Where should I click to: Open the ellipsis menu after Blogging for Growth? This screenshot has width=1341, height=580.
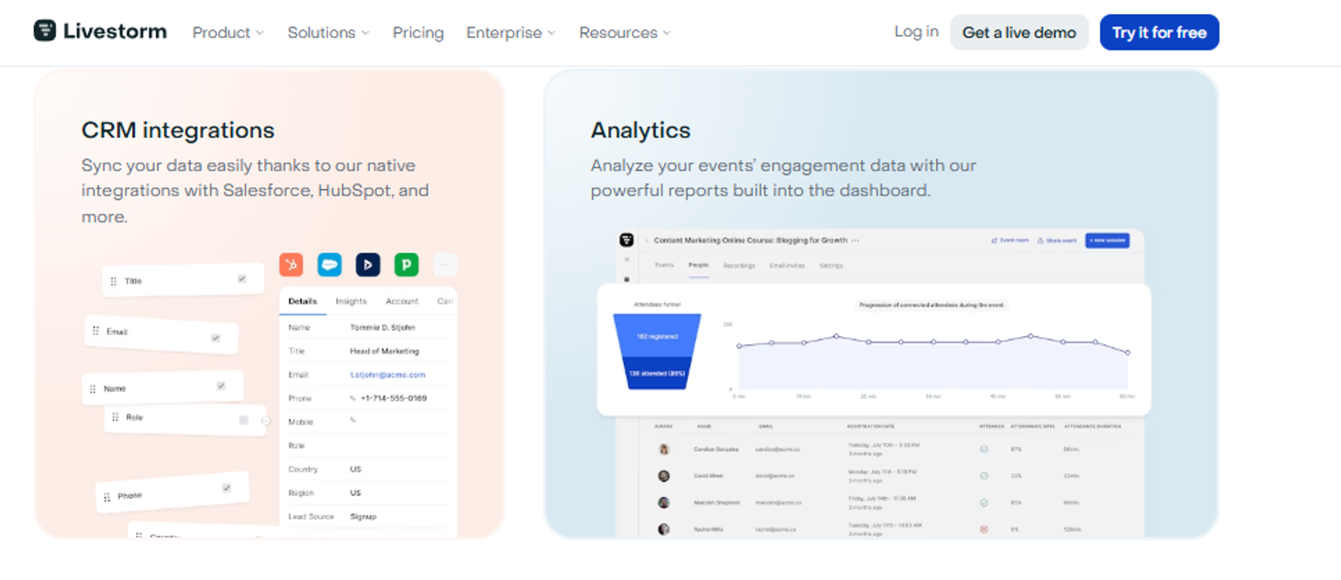coord(855,240)
